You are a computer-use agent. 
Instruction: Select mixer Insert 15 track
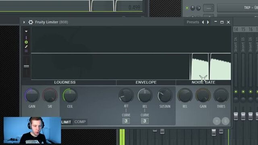click(243, 44)
